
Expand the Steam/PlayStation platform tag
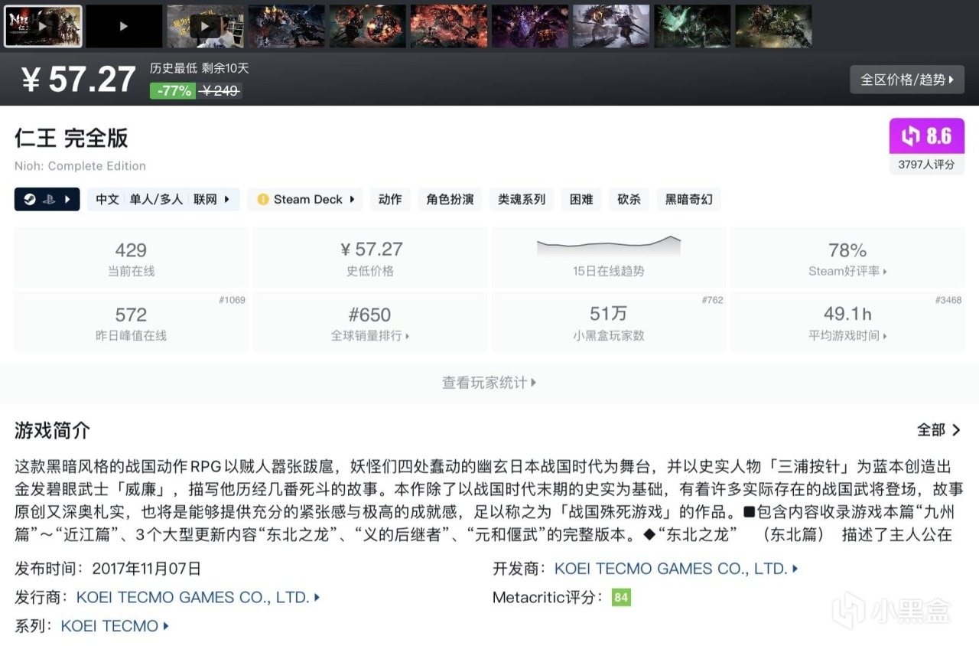point(47,199)
